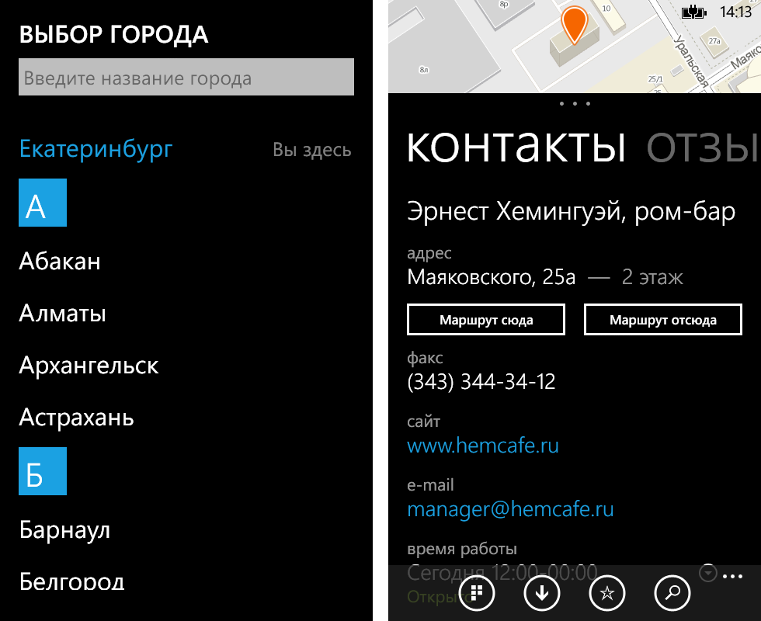This screenshot has width=761, height=621.
Task: Jump to letter А group header
Action: coord(43,203)
